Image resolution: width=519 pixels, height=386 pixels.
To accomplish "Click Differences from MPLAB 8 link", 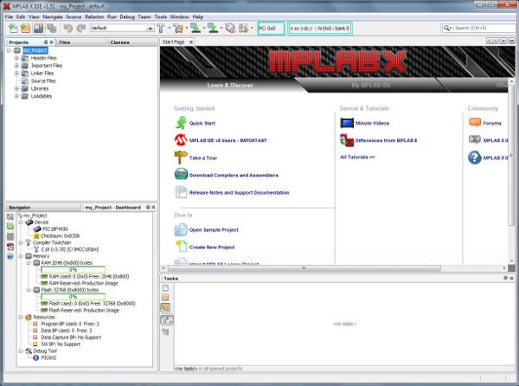I will click(x=386, y=140).
